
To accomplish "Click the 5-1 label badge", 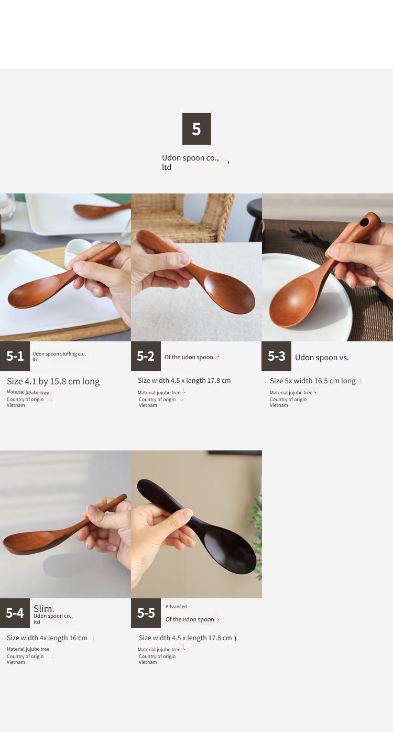I will point(15,356).
